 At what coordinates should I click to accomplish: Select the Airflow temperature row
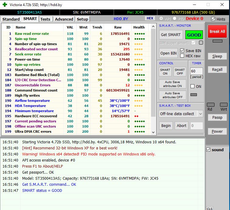(x=76, y=101)
